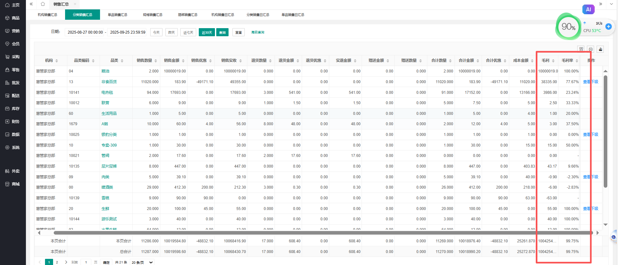Go to page 2 in pagination
The width and height of the screenshot is (618, 265).
click(57, 262)
